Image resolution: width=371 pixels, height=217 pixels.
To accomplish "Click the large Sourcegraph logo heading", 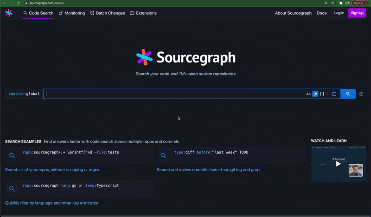I will pyautogui.click(x=186, y=57).
